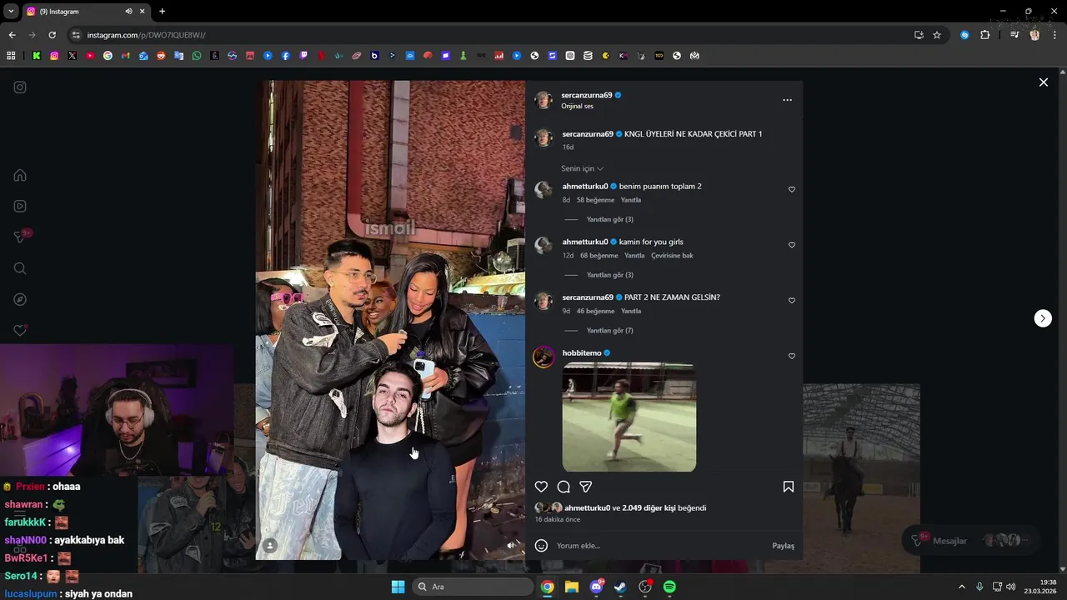Open the WhatsApp bookmark in the bookmarks bar

pyautogui.click(x=197, y=56)
